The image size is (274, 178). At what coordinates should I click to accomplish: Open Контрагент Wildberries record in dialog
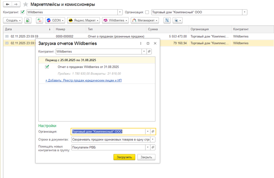pos(149,51)
